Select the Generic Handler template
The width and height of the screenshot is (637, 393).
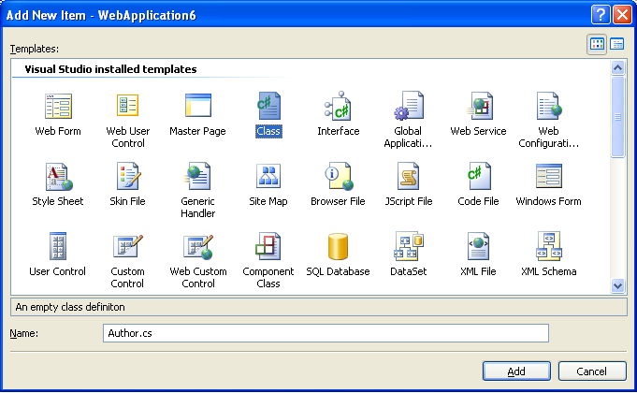[x=197, y=176]
